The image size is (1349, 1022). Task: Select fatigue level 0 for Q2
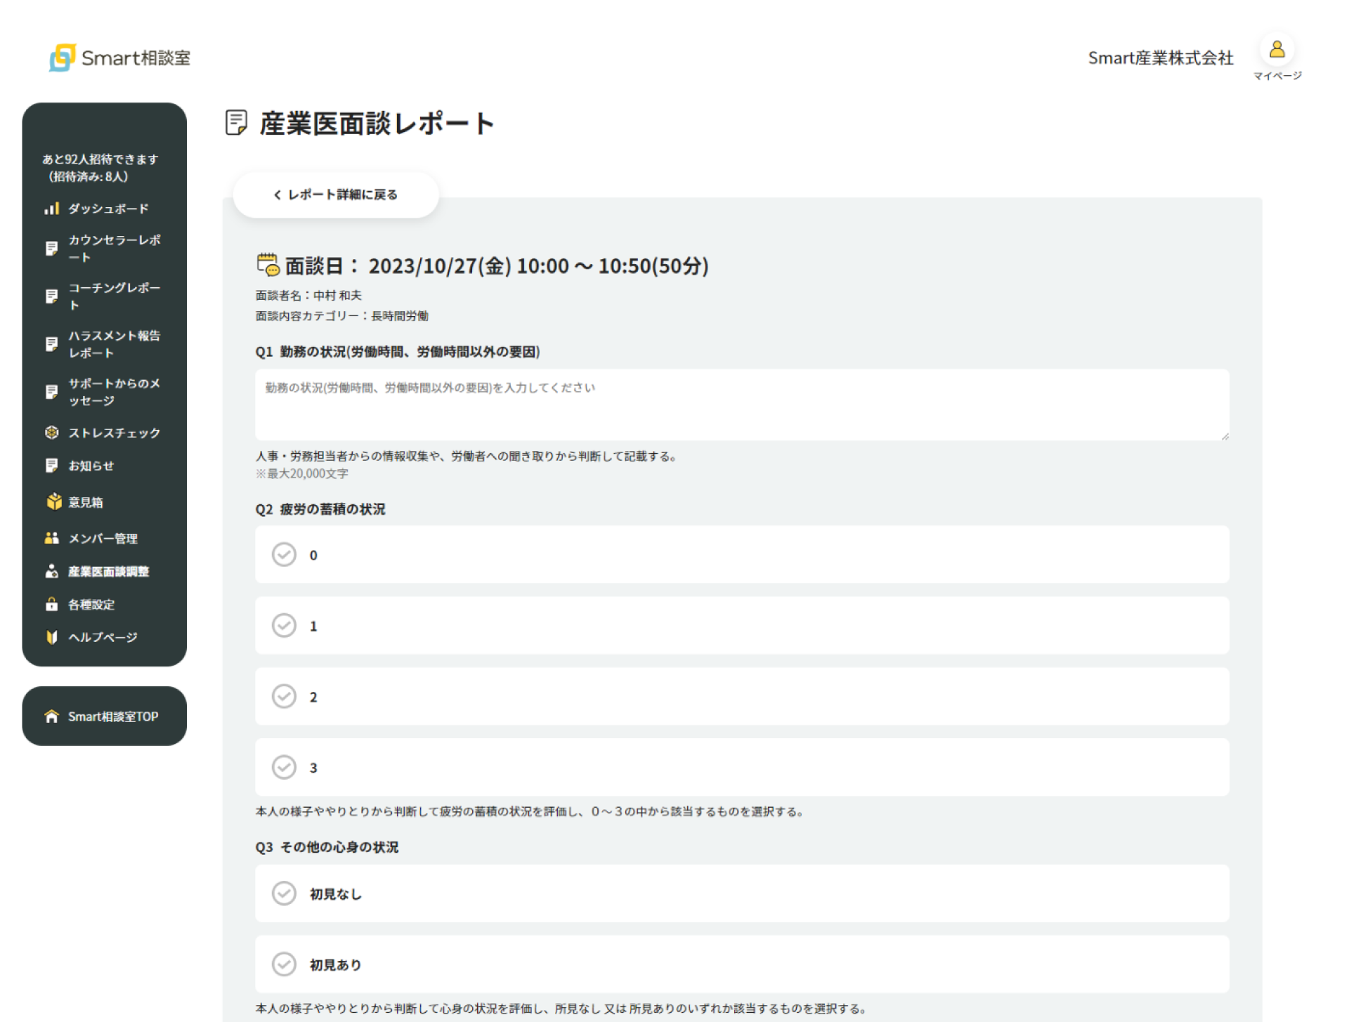tap(284, 554)
